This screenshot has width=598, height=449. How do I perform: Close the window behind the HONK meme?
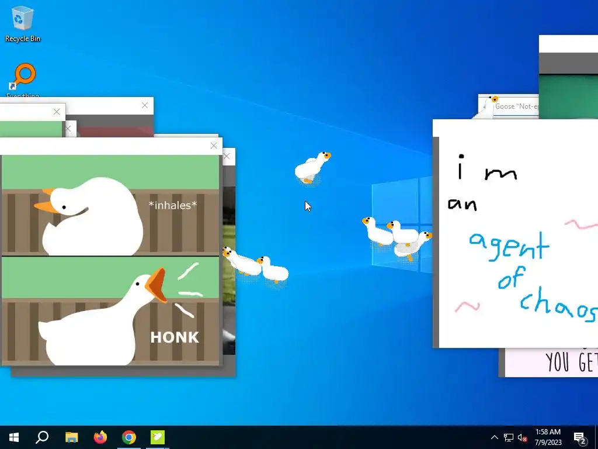[x=227, y=156]
